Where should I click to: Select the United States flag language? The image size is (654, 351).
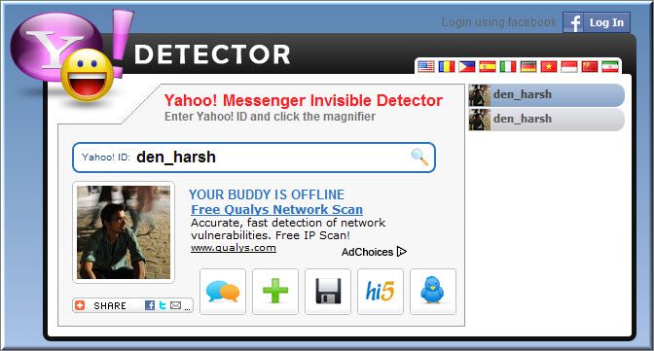coord(426,66)
